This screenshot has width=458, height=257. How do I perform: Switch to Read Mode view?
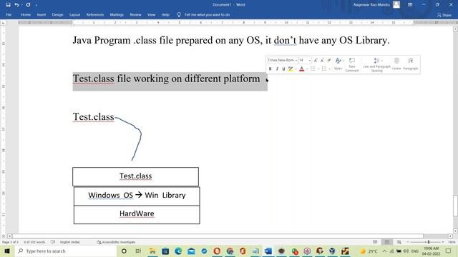pos(375,242)
